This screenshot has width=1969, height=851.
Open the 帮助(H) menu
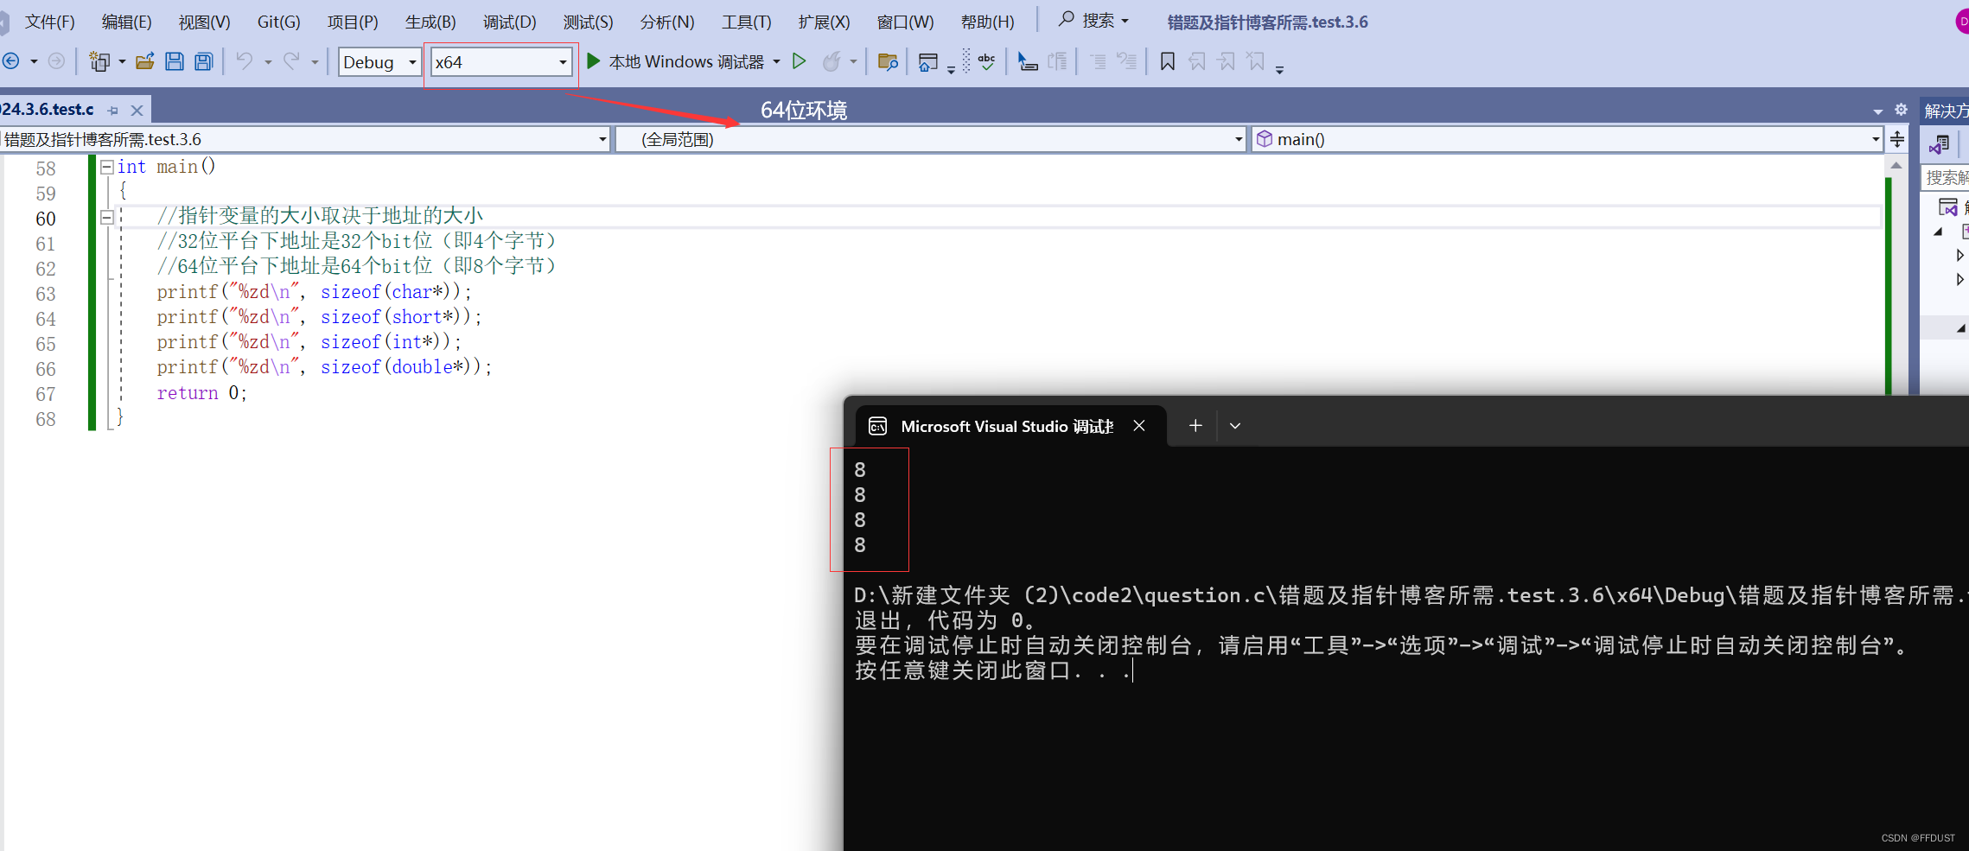coord(987,22)
